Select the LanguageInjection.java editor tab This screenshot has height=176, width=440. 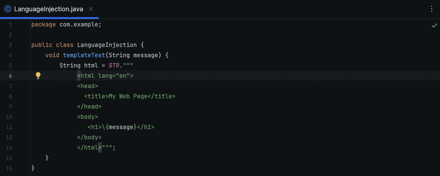pos(48,9)
